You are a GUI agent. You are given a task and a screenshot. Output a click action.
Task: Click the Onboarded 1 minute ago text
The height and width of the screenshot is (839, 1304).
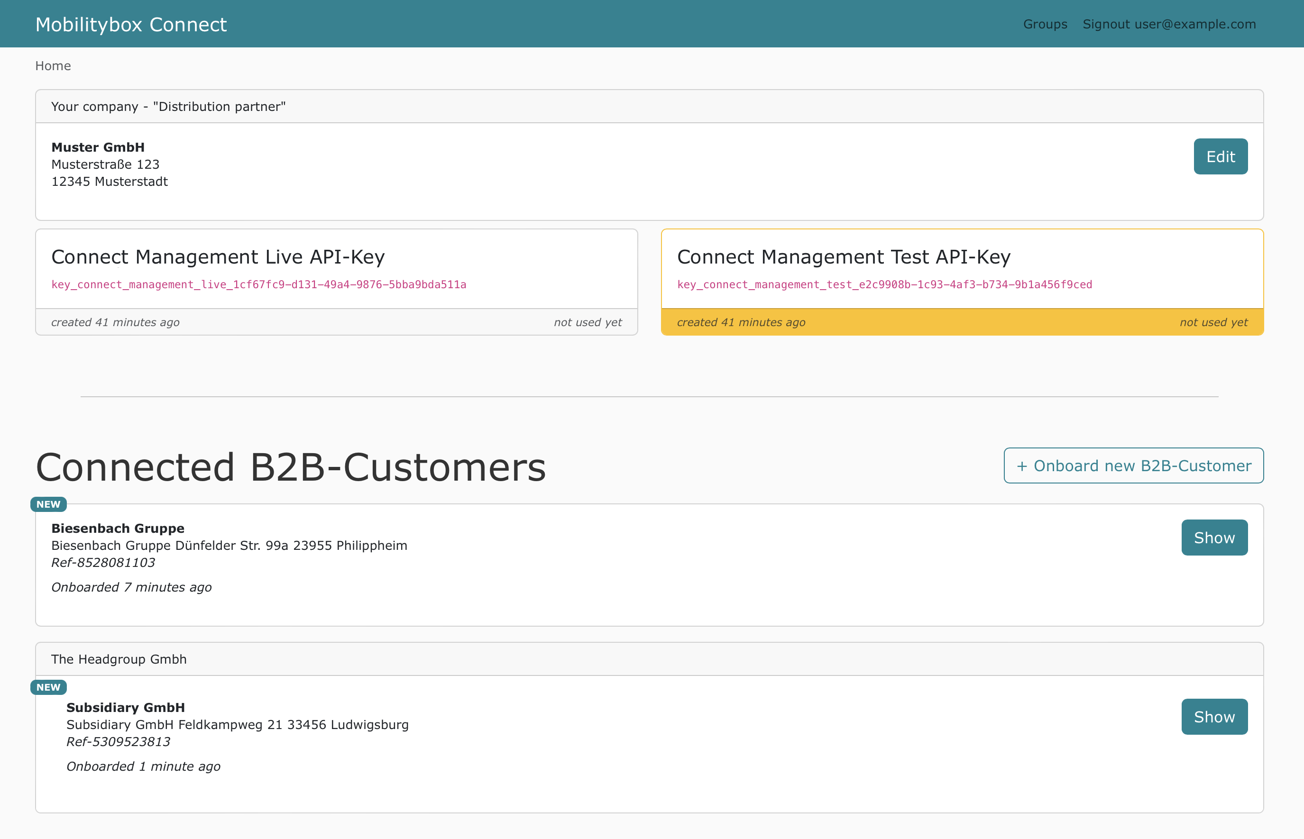[143, 766]
